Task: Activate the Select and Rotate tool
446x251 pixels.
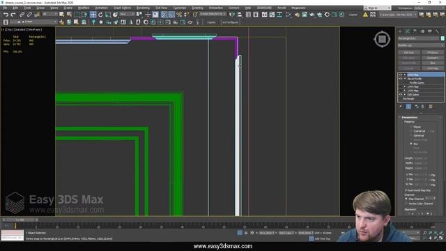Action: (100, 15)
